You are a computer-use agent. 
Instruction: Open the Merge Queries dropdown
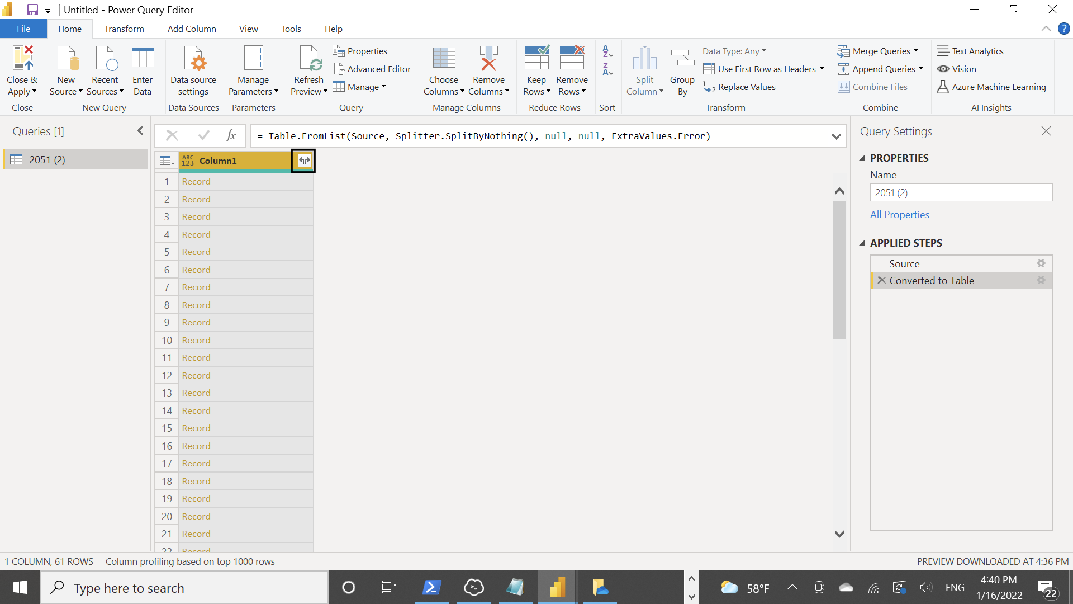(878, 51)
